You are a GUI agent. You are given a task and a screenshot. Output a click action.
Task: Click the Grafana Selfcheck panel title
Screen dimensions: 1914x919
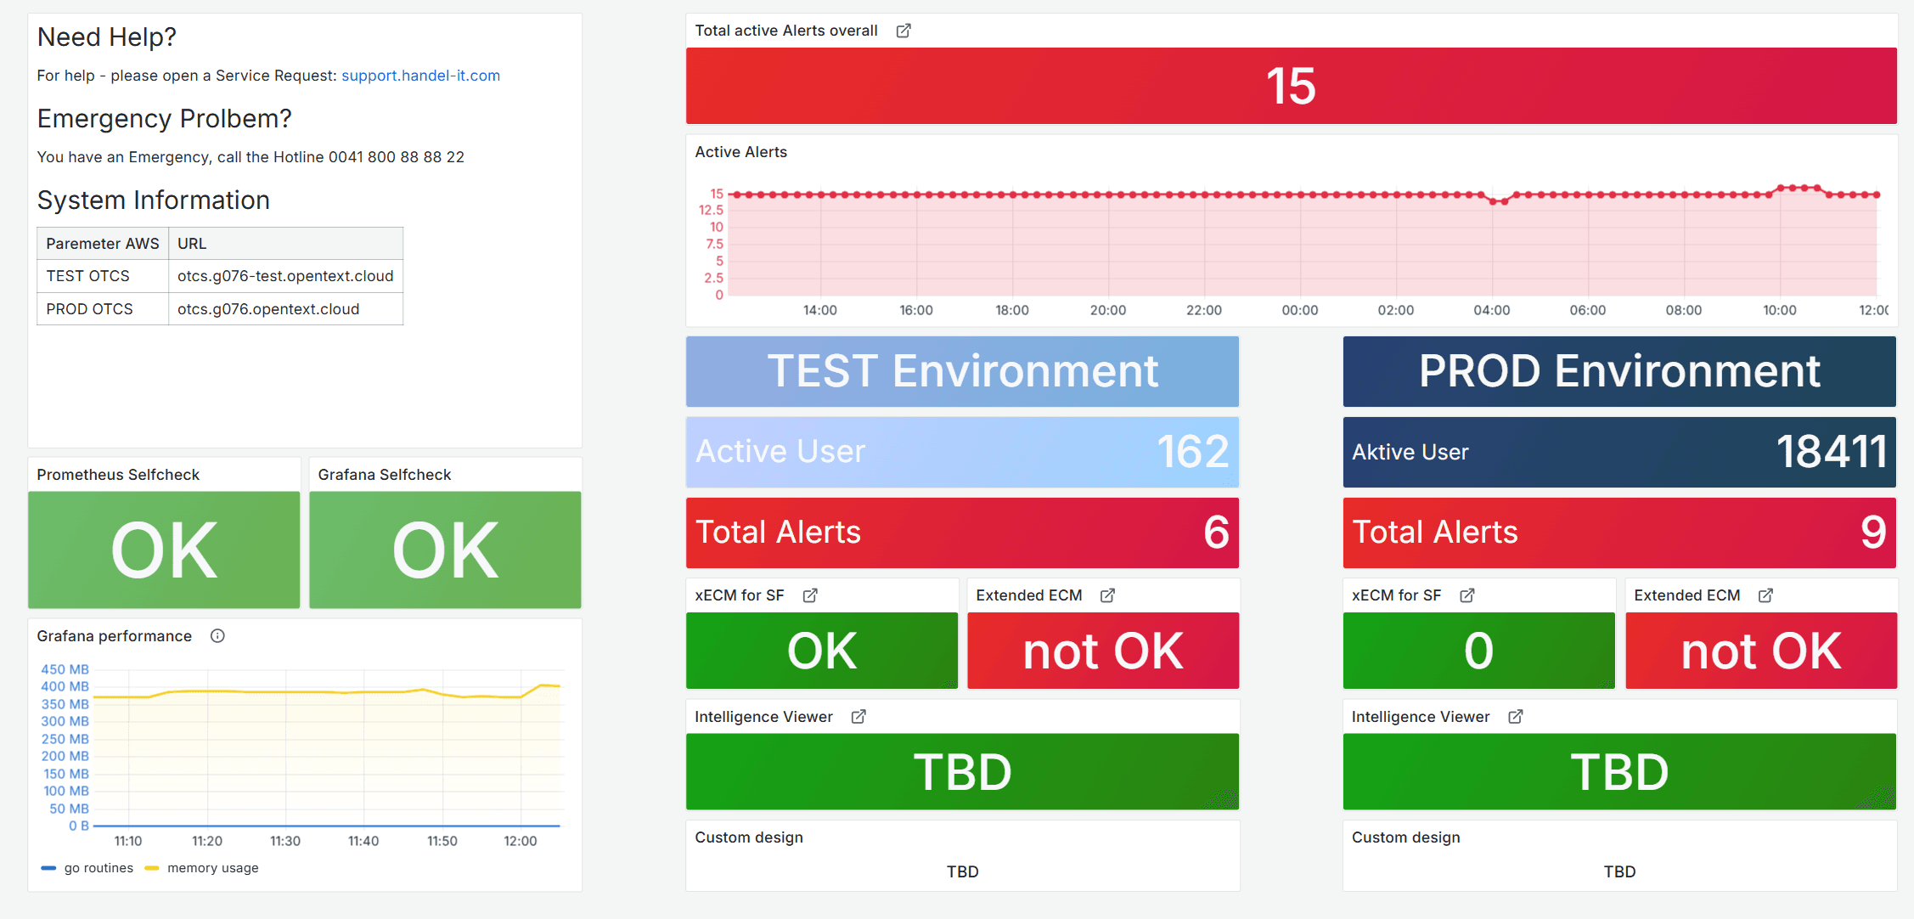click(x=384, y=475)
